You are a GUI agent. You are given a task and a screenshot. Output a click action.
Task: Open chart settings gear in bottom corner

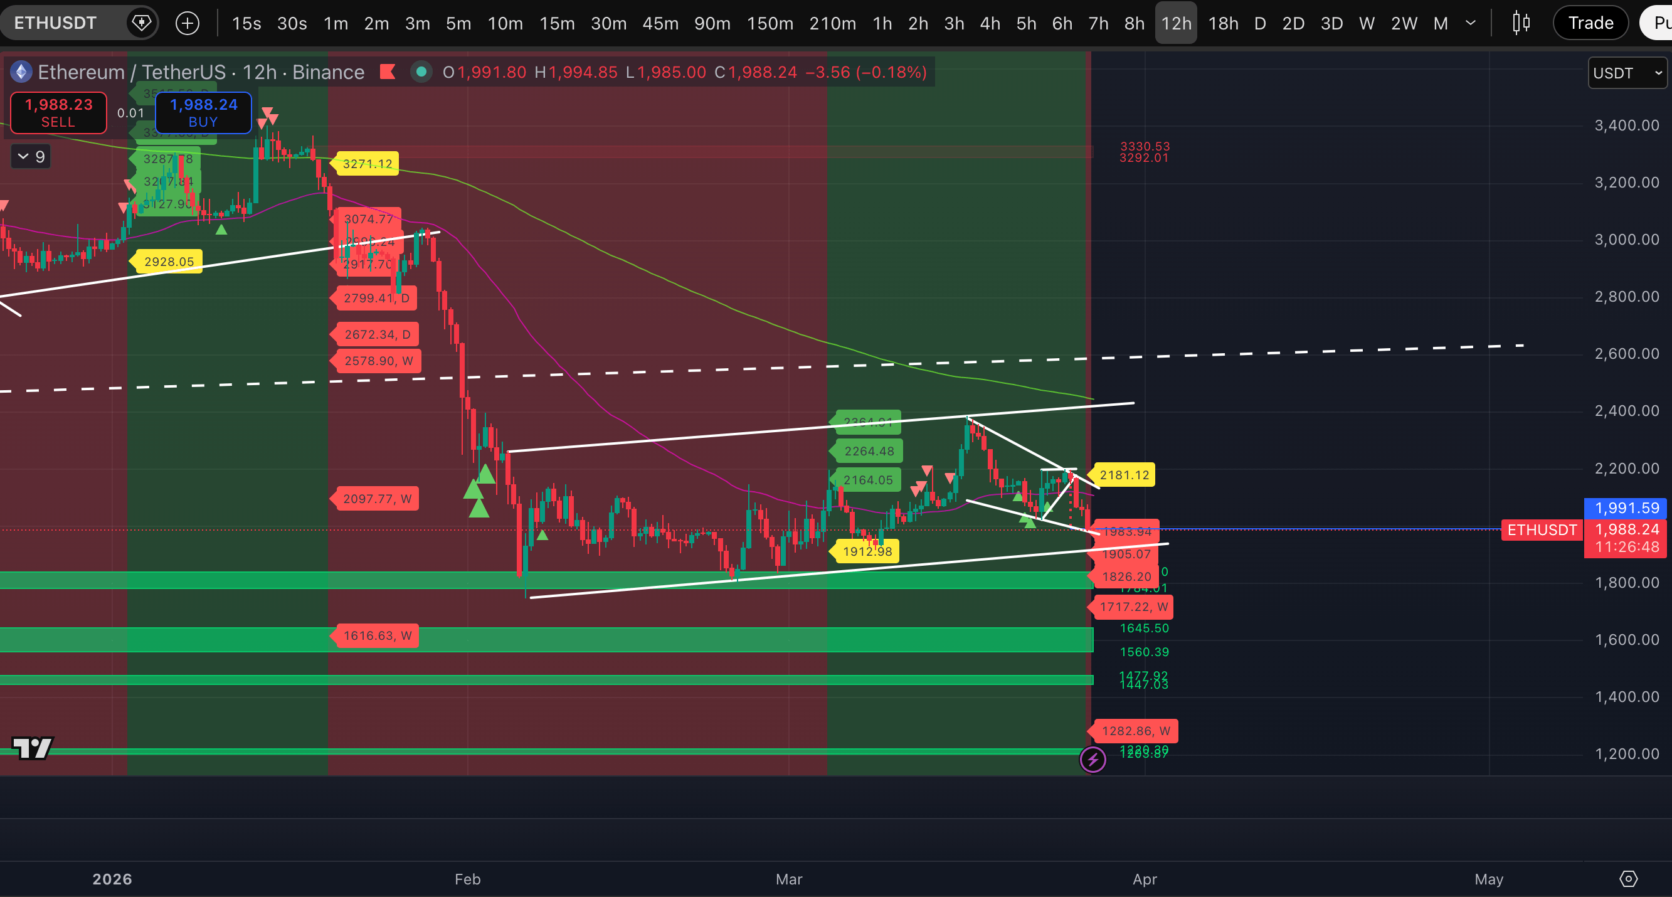click(x=1628, y=878)
